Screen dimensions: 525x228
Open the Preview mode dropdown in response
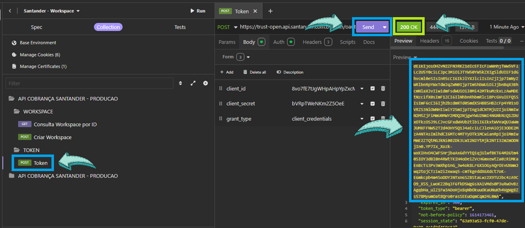tap(405, 57)
